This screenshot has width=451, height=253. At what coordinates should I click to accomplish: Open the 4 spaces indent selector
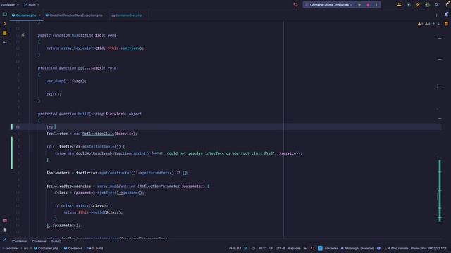click(294, 249)
